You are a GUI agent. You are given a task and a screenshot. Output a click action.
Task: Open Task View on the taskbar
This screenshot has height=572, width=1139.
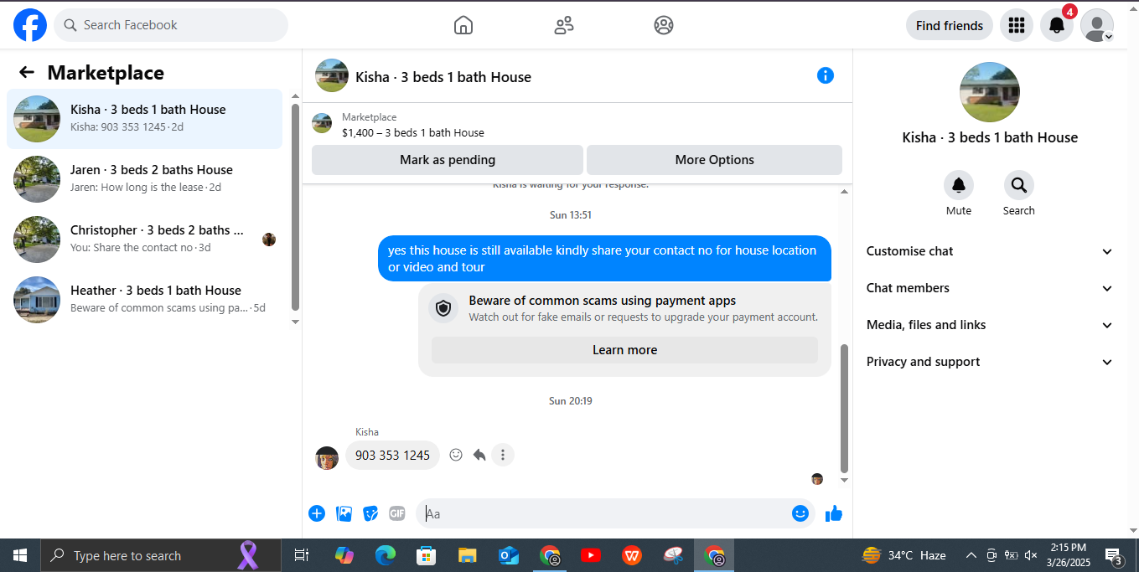click(x=302, y=555)
